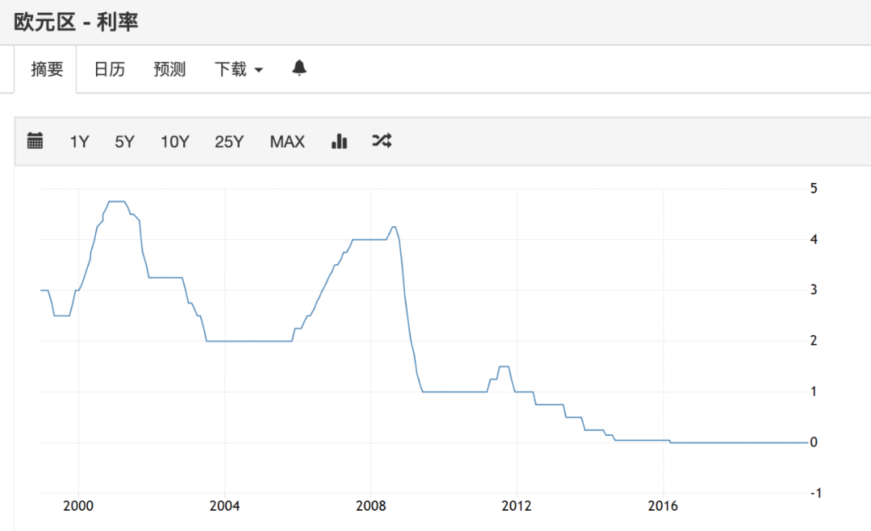The width and height of the screenshot is (871, 531).
Task: Click the 2016 x-axis label
Action: 662,506
